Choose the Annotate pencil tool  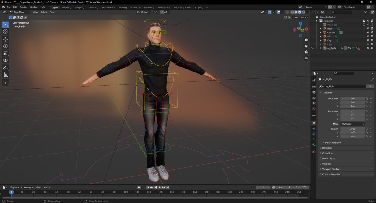(x=5, y=67)
